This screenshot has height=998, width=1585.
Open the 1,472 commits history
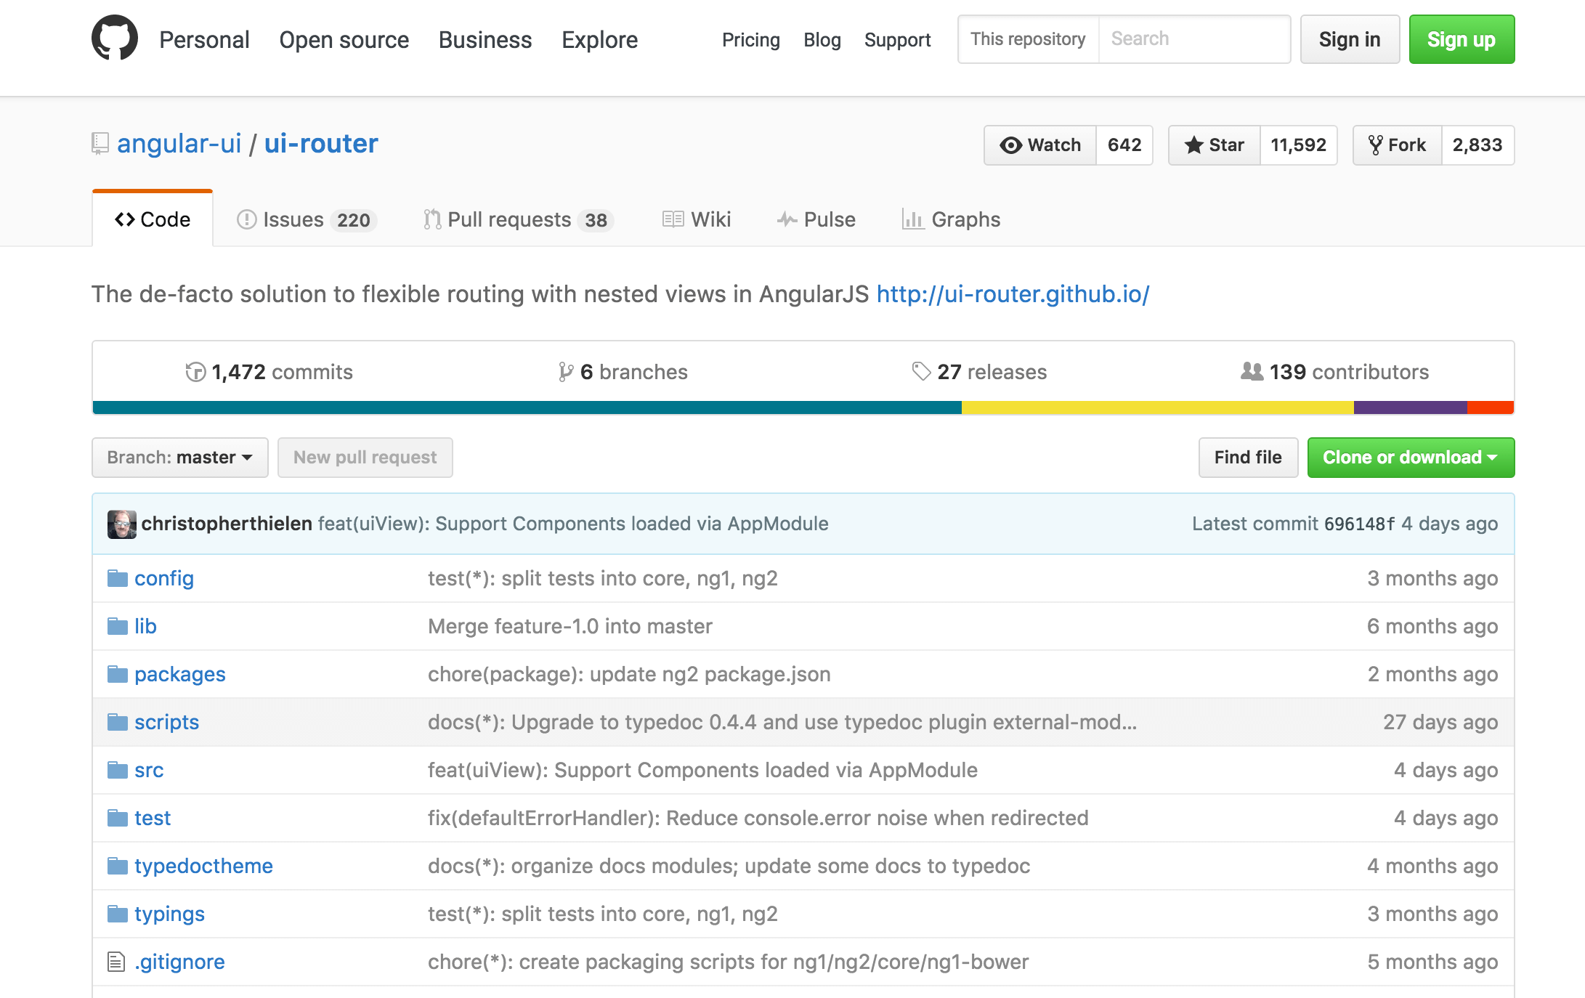(269, 372)
